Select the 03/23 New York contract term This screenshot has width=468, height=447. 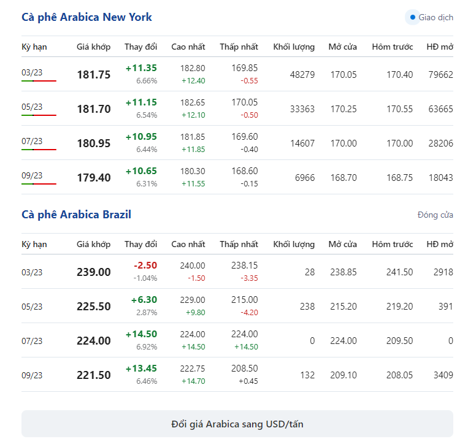coord(32,72)
